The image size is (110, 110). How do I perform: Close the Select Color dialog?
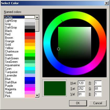click(x=107, y=3)
